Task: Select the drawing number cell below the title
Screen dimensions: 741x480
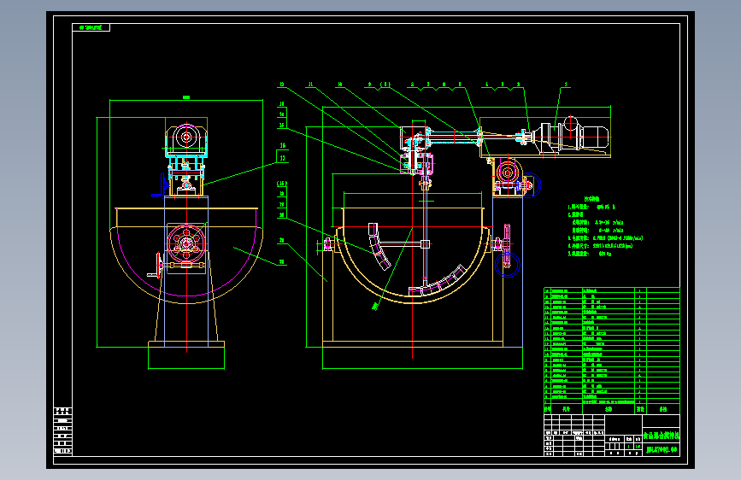Action: point(662,450)
